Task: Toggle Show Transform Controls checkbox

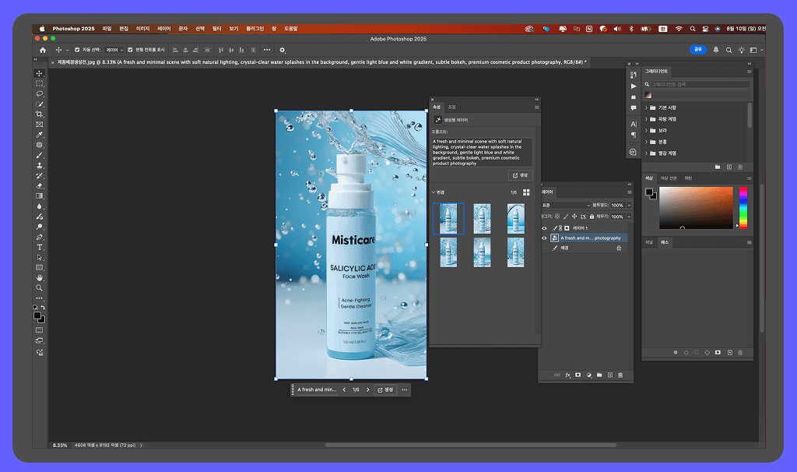Action: click(x=130, y=50)
